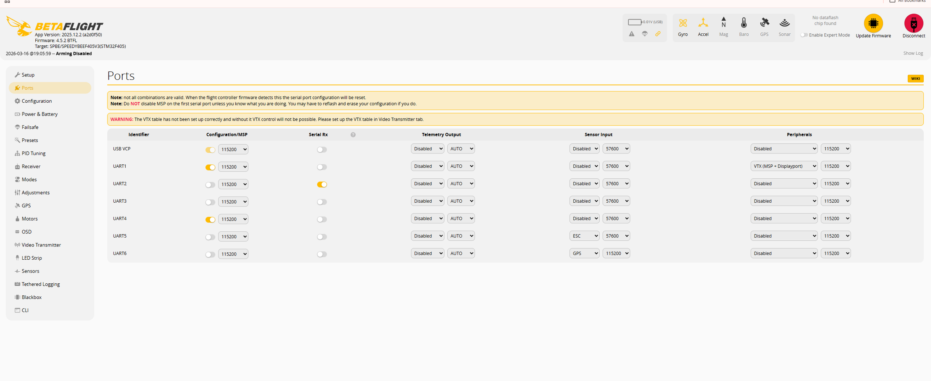This screenshot has width=931, height=381.
Task: Open UART5 Sensor Input ESC dropdown
Action: pyautogui.click(x=584, y=236)
